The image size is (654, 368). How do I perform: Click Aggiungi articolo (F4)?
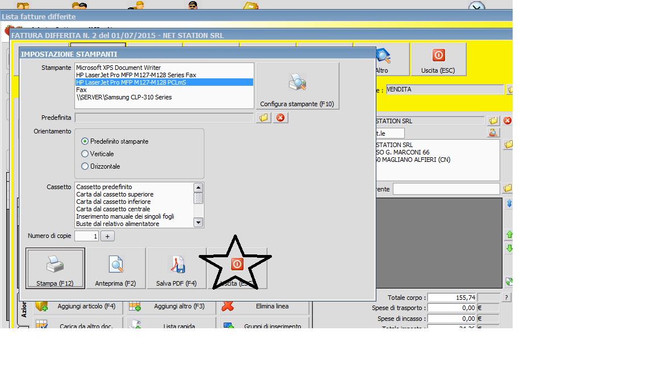pyautogui.click(x=79, y=307)
